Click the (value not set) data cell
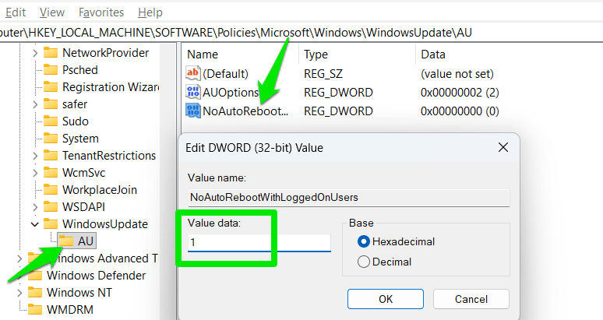This screenshot has width=603, height=320. click(457, 74)
